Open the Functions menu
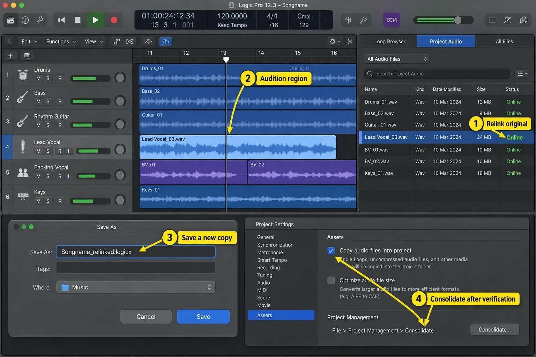The image size is (536, 357). tap(61, 41)
